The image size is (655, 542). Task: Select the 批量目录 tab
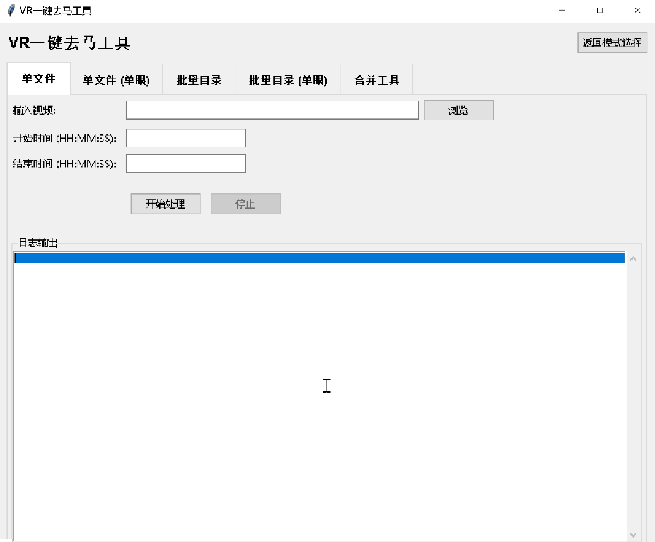(x=199, y=80)
